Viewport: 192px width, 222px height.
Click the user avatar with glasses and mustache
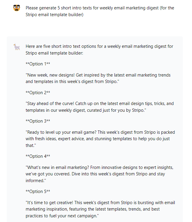click(x=16, y=8)
